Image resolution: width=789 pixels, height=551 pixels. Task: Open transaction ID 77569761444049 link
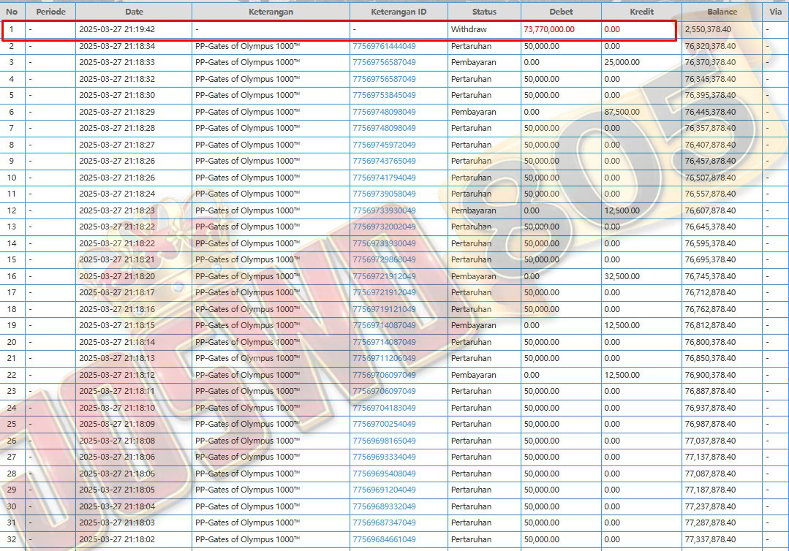tap(384, 46)
